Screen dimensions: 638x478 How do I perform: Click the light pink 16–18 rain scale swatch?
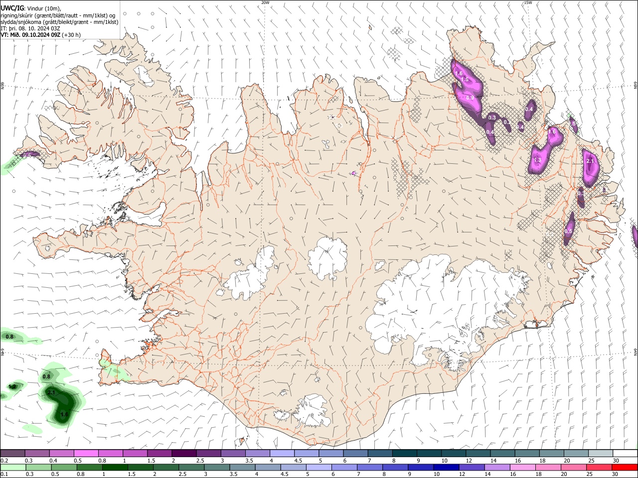[x=522, y=468]
